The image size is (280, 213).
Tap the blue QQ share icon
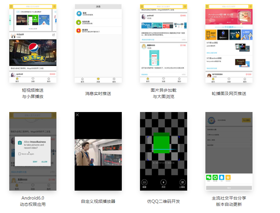[x=221, y=177]
